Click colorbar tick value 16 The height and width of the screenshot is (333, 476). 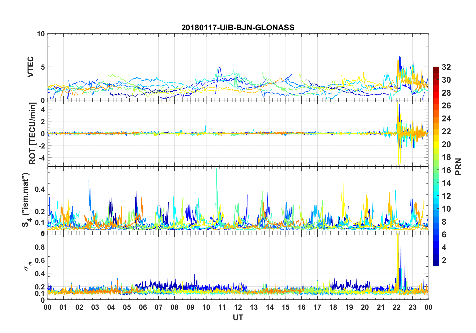(x=446, y=170)
